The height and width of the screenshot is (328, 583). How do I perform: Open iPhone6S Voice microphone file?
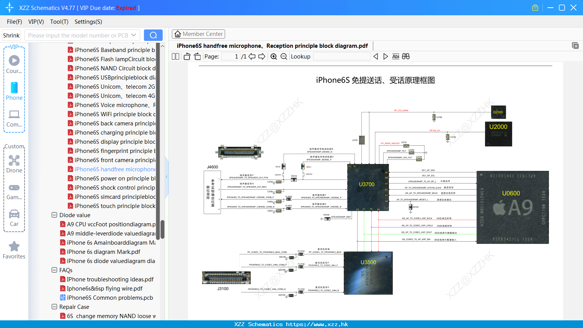pos(111,105)
